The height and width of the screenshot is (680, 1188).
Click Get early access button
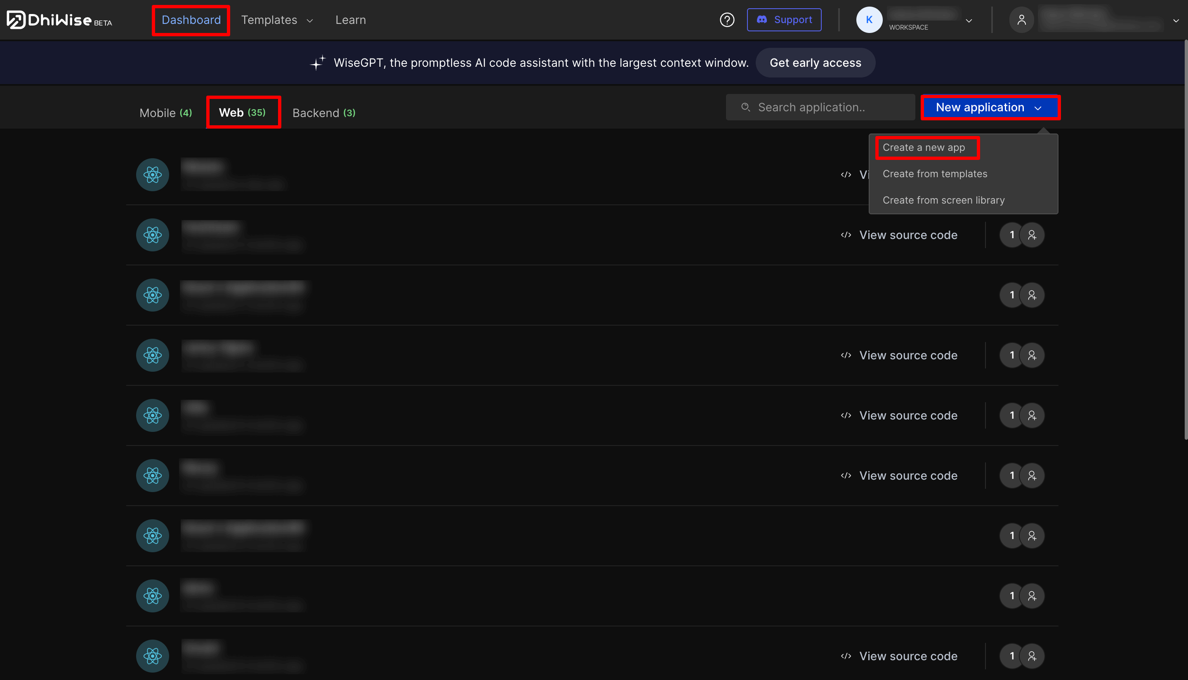[x=815, y=62]
